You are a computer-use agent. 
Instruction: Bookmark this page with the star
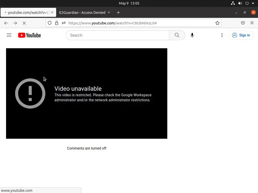point(217,23)
